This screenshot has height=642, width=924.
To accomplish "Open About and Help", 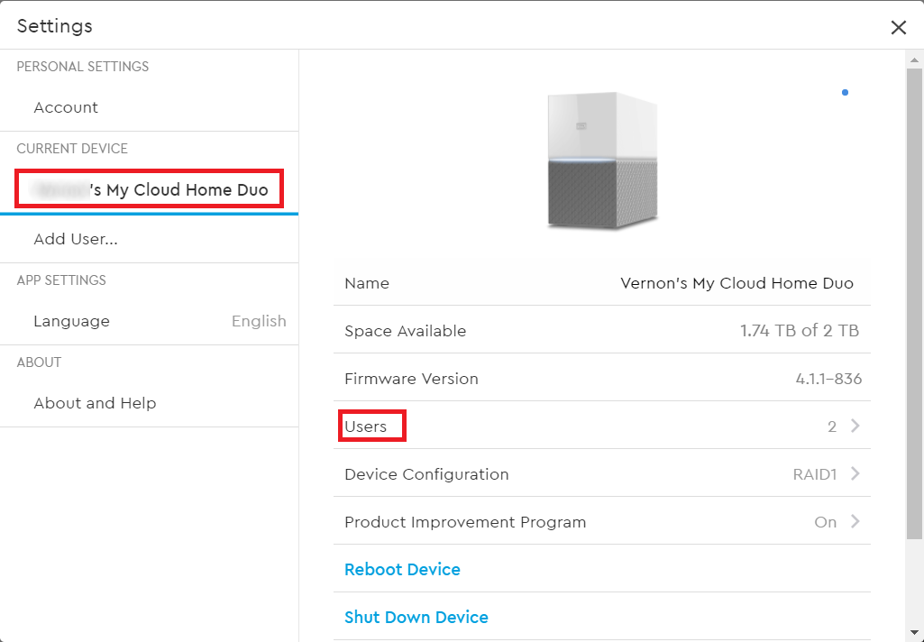I will [x=149, y=403].
